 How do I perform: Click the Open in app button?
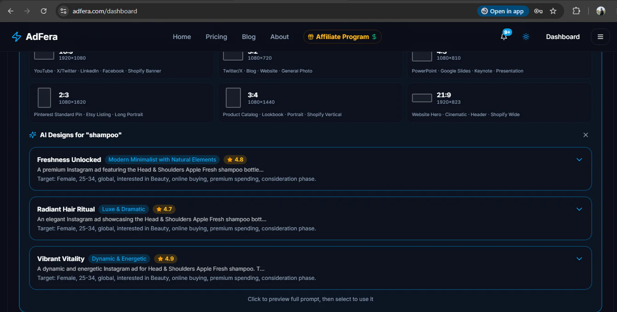[503, 11]
